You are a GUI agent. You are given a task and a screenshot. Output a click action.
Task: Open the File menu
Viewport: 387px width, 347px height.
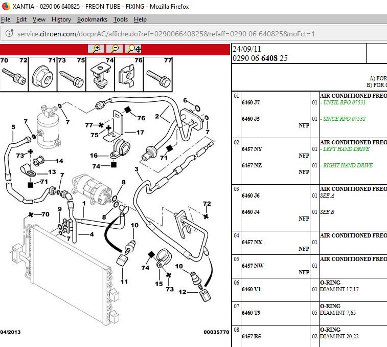[x=6, y=19]
